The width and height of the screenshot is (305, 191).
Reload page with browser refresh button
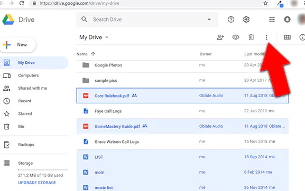click(x=22, y=3)
